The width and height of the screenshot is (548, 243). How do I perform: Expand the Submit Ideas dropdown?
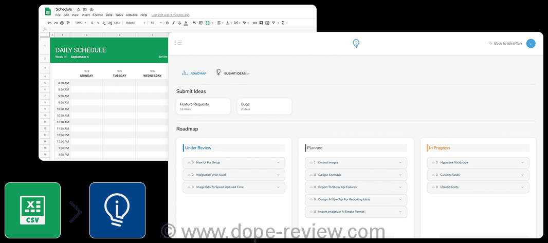[236, 73]
